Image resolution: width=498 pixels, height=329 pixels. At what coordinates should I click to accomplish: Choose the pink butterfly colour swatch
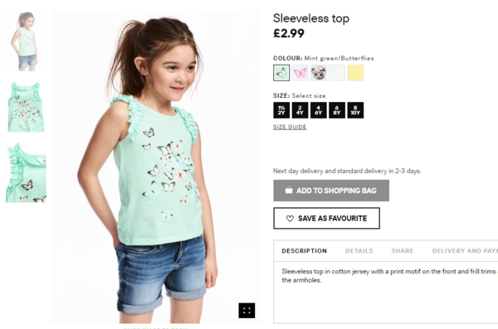pyautogui.click(x=300, y=73)
